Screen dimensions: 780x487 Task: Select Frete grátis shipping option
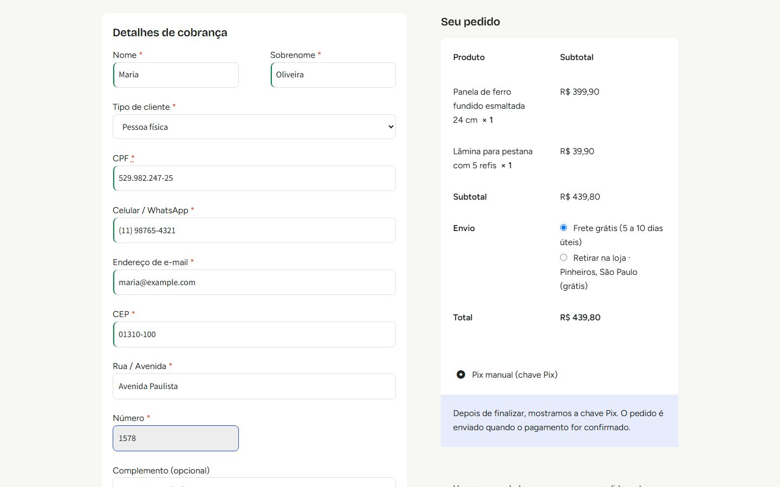(563, 228)
